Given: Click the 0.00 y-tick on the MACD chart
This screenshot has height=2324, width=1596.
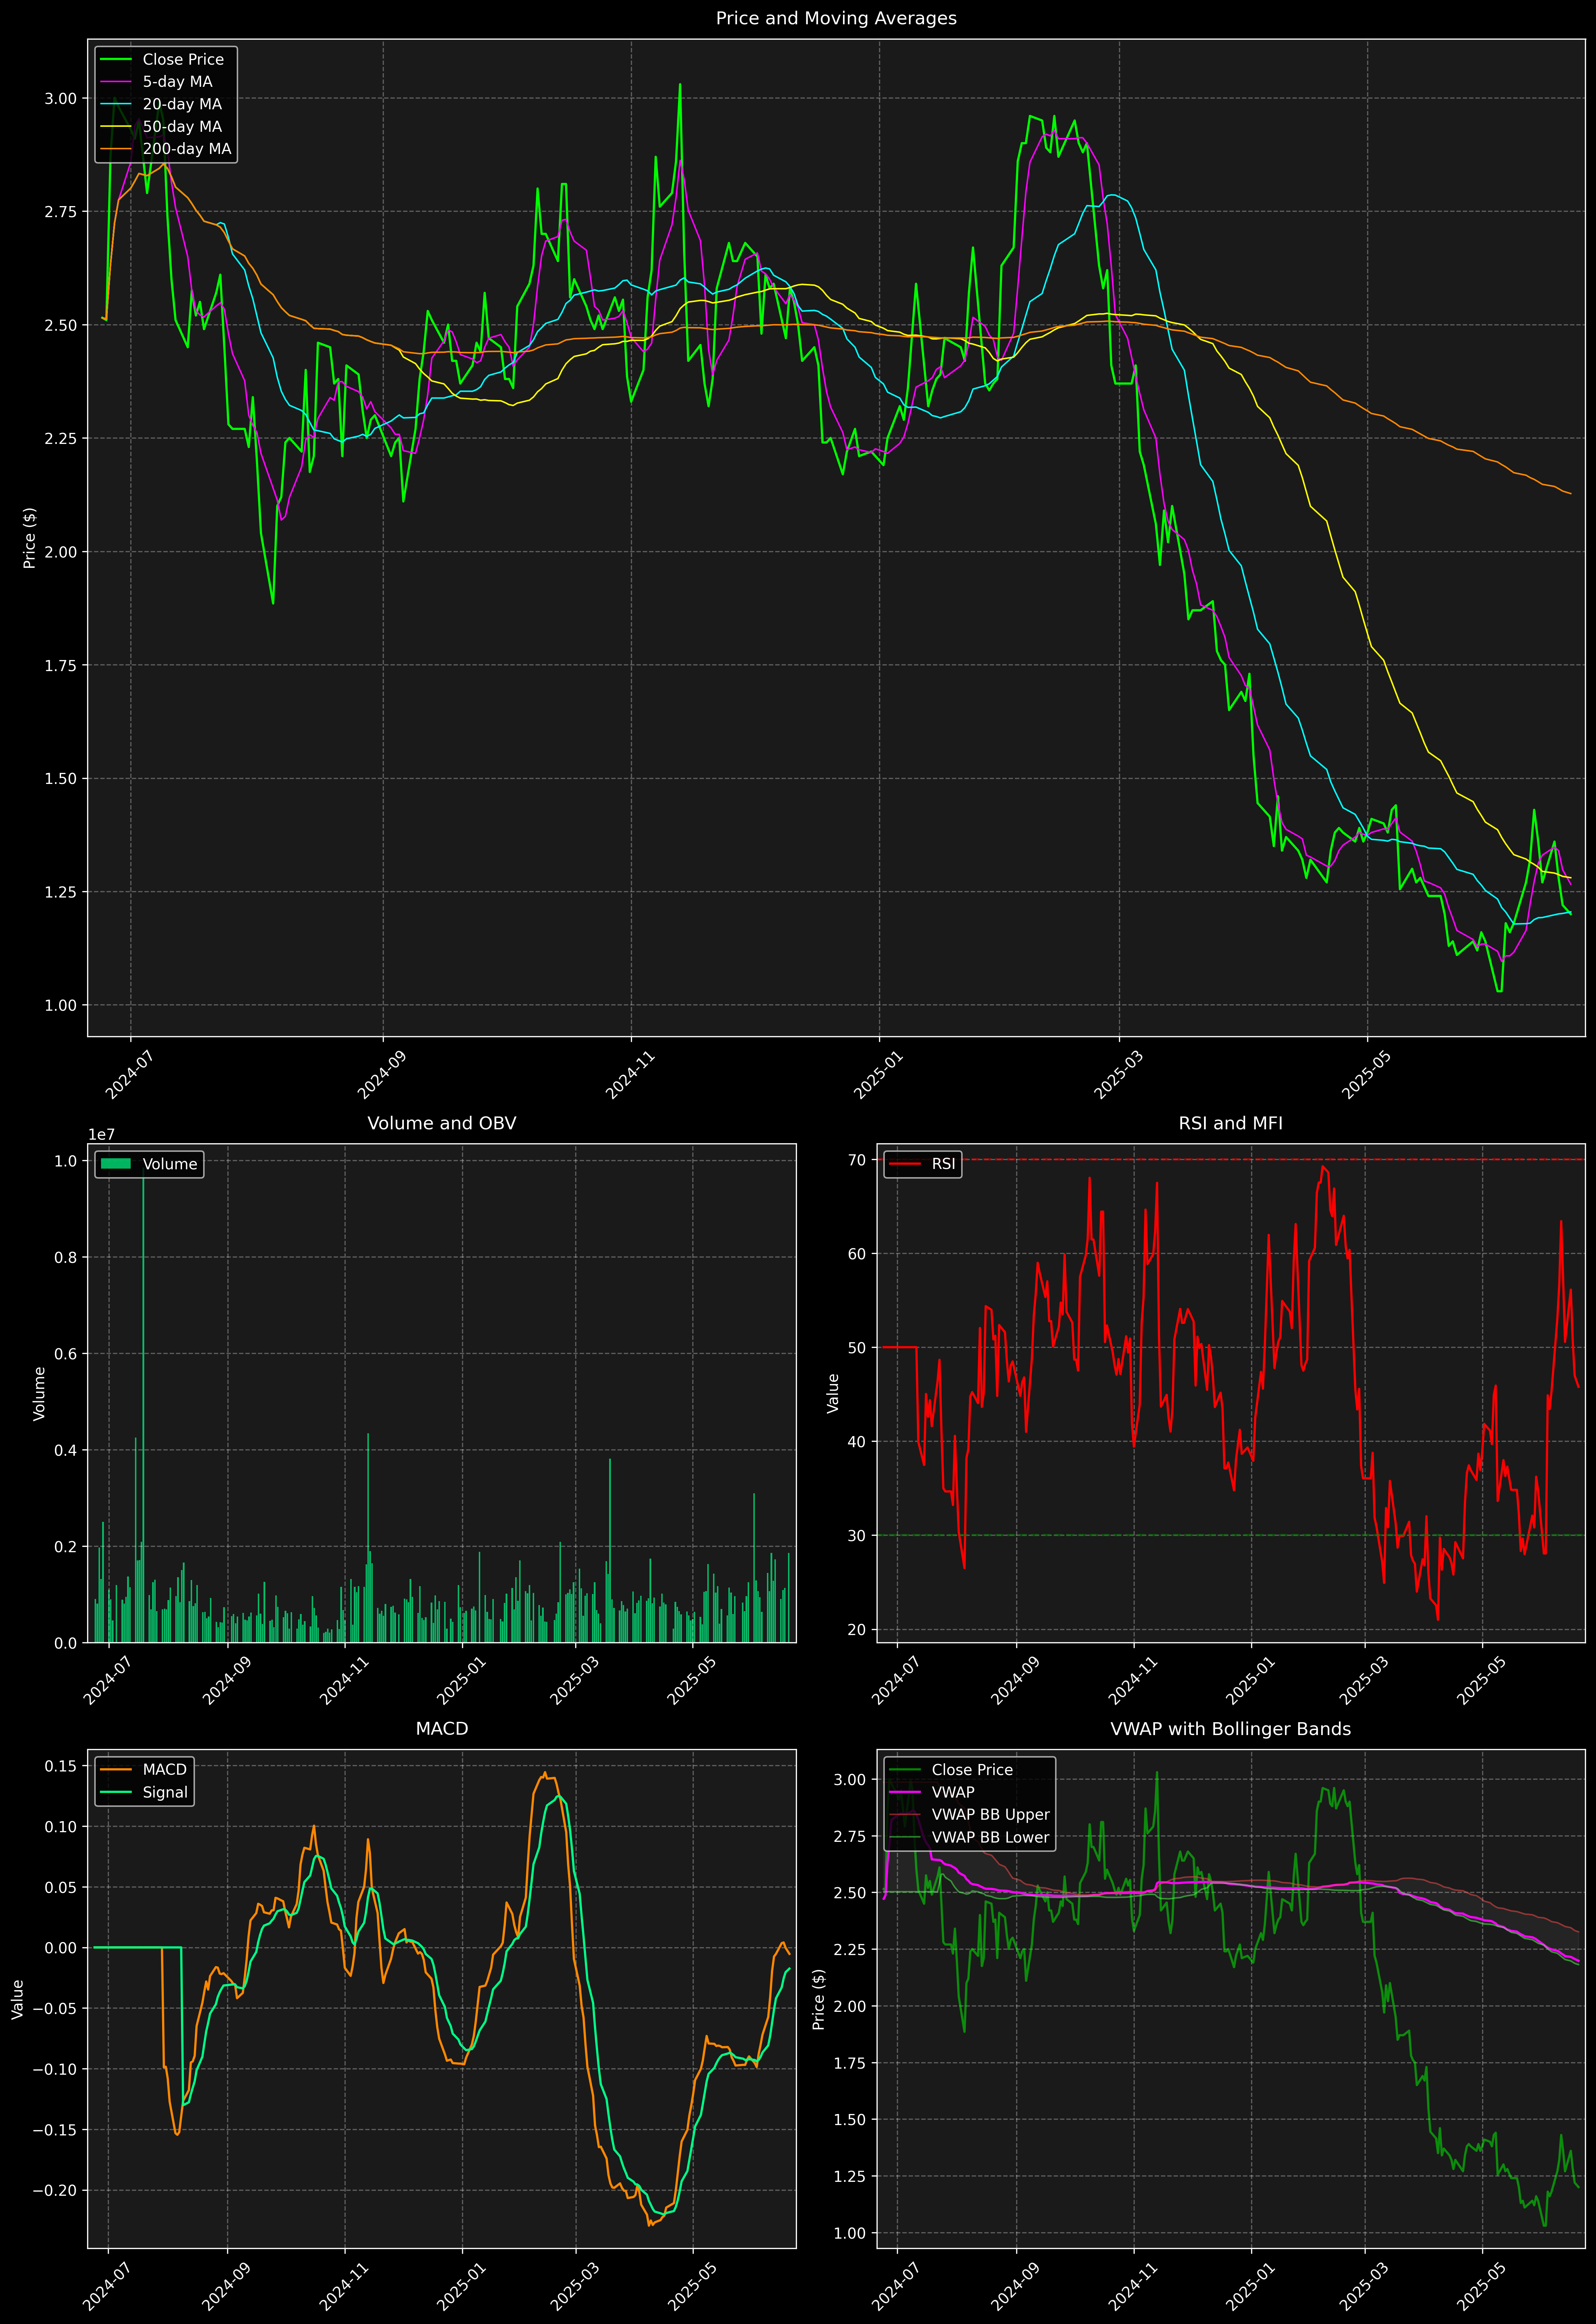Looking at the screenshot, I should (x=61, y=1948).
